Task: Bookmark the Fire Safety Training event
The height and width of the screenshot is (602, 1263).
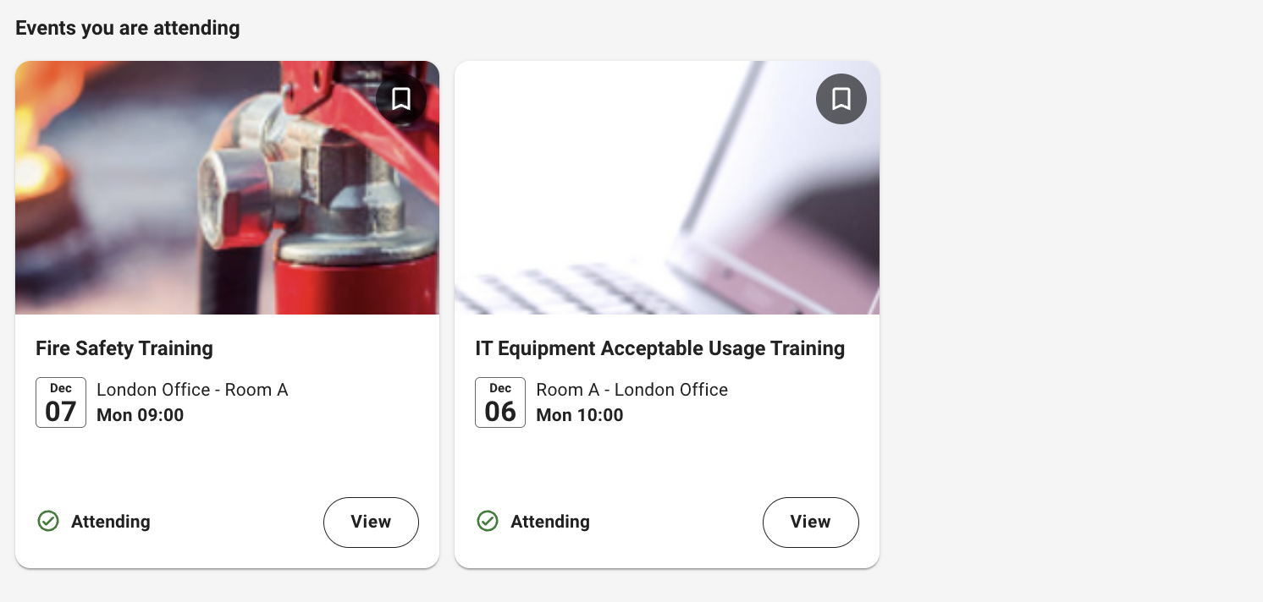Action: [401, 99]
